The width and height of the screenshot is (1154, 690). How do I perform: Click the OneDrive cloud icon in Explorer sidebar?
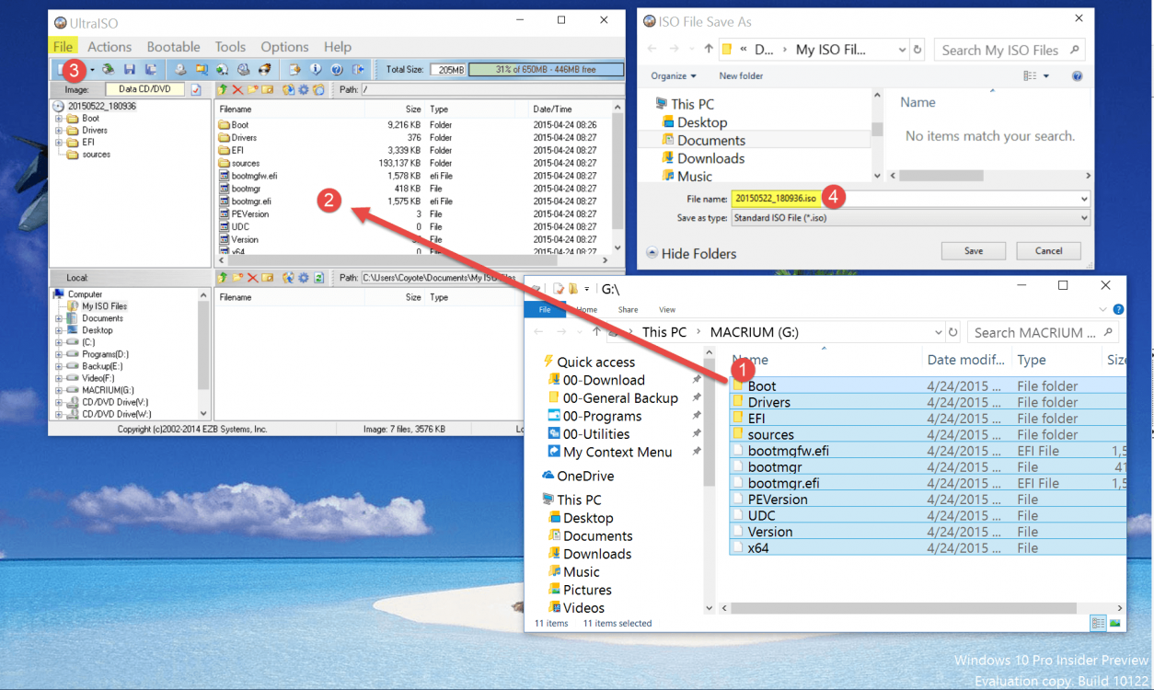[x=548, y=476]
